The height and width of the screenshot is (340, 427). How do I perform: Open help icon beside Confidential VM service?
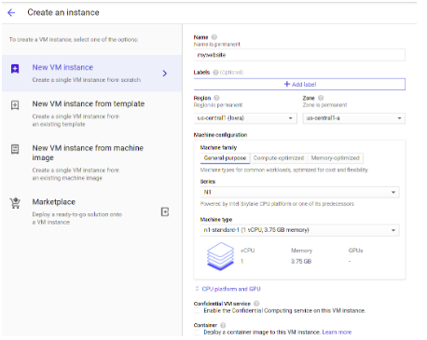[256, 304]
